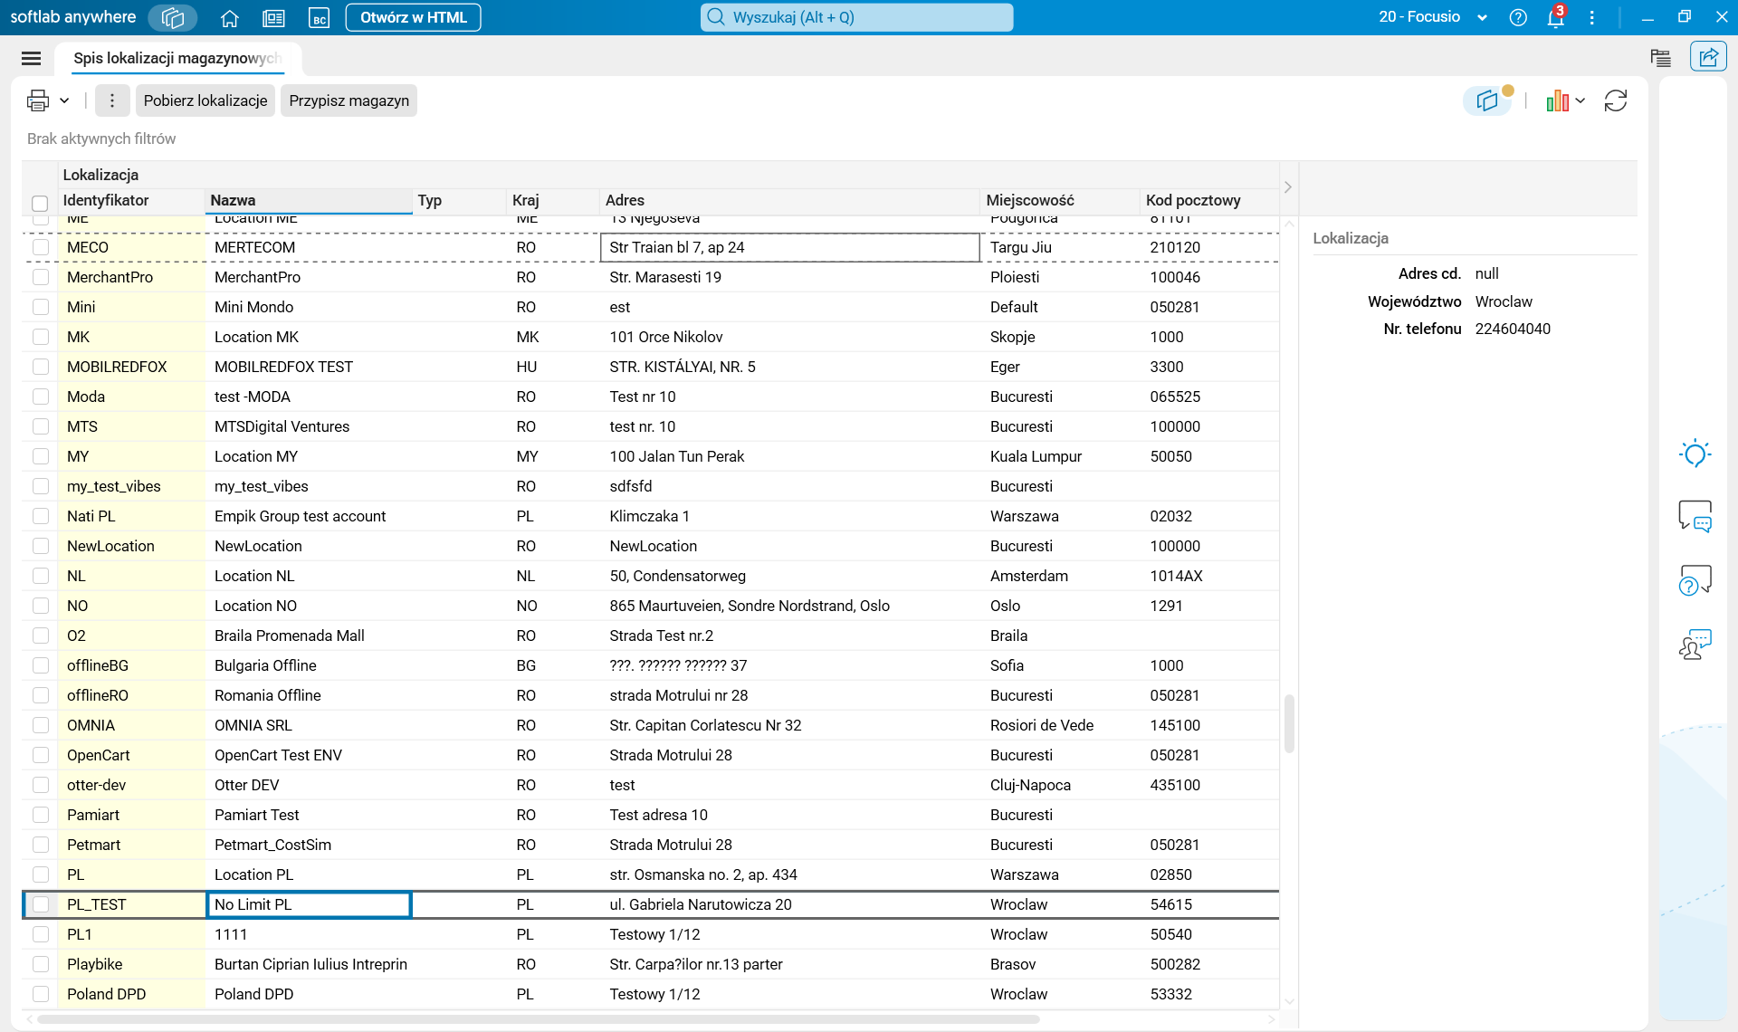
Task: Check the select-all header checkbox
Action: click(x=40, y=203)
